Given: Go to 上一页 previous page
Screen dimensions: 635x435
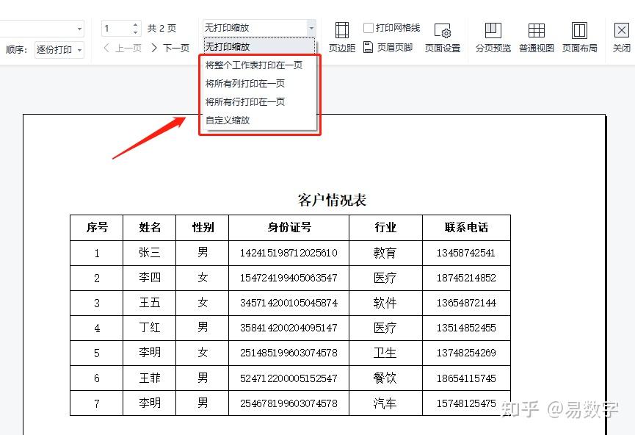Looking at the screenshot, I should coord(123,48).
